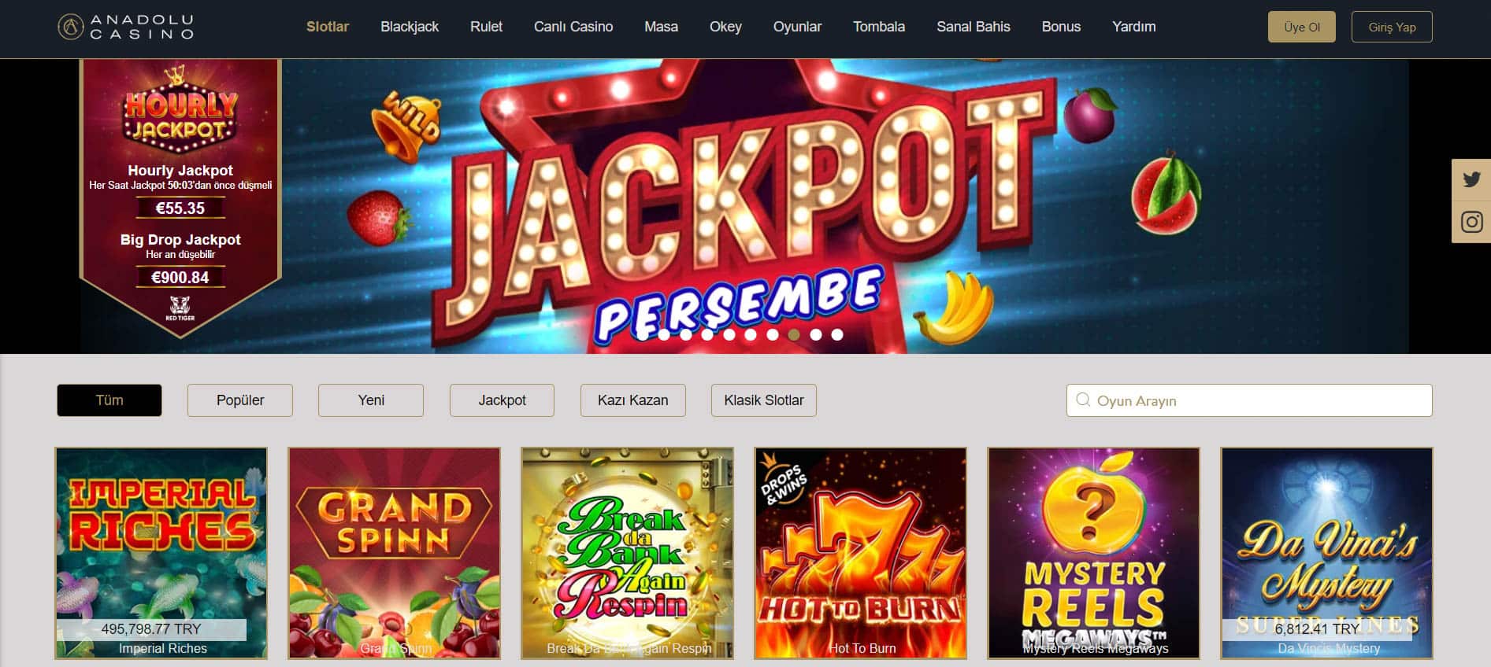Open the Mystery Reels Megaways game
This screenshot has width=1491, height=667.
pos(1094,553)
